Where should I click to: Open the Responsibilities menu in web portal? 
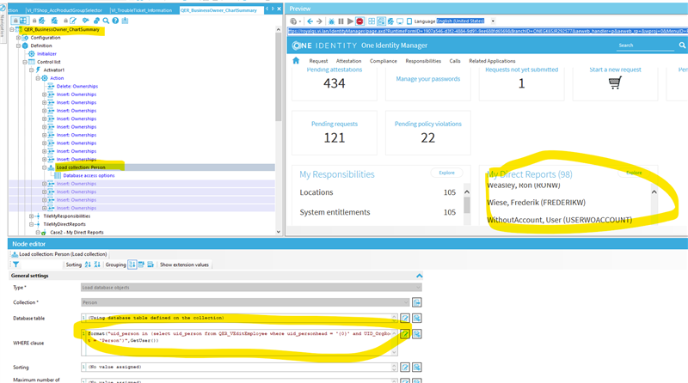pyautogui.click(x=423, y=61)
